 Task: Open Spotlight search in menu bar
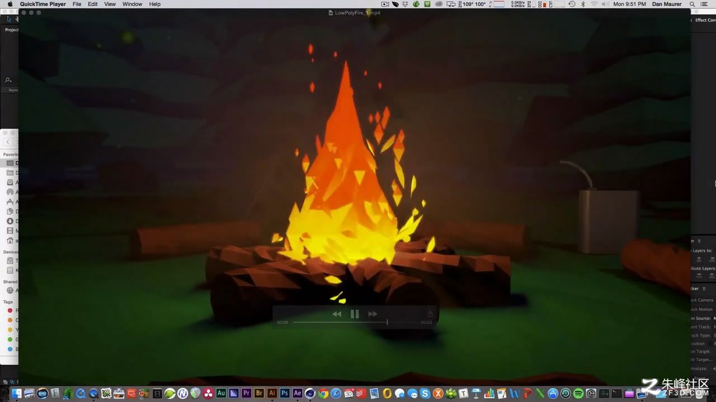[692, 4]
